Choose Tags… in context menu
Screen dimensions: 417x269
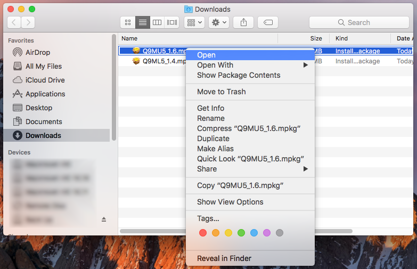(250, 218)
